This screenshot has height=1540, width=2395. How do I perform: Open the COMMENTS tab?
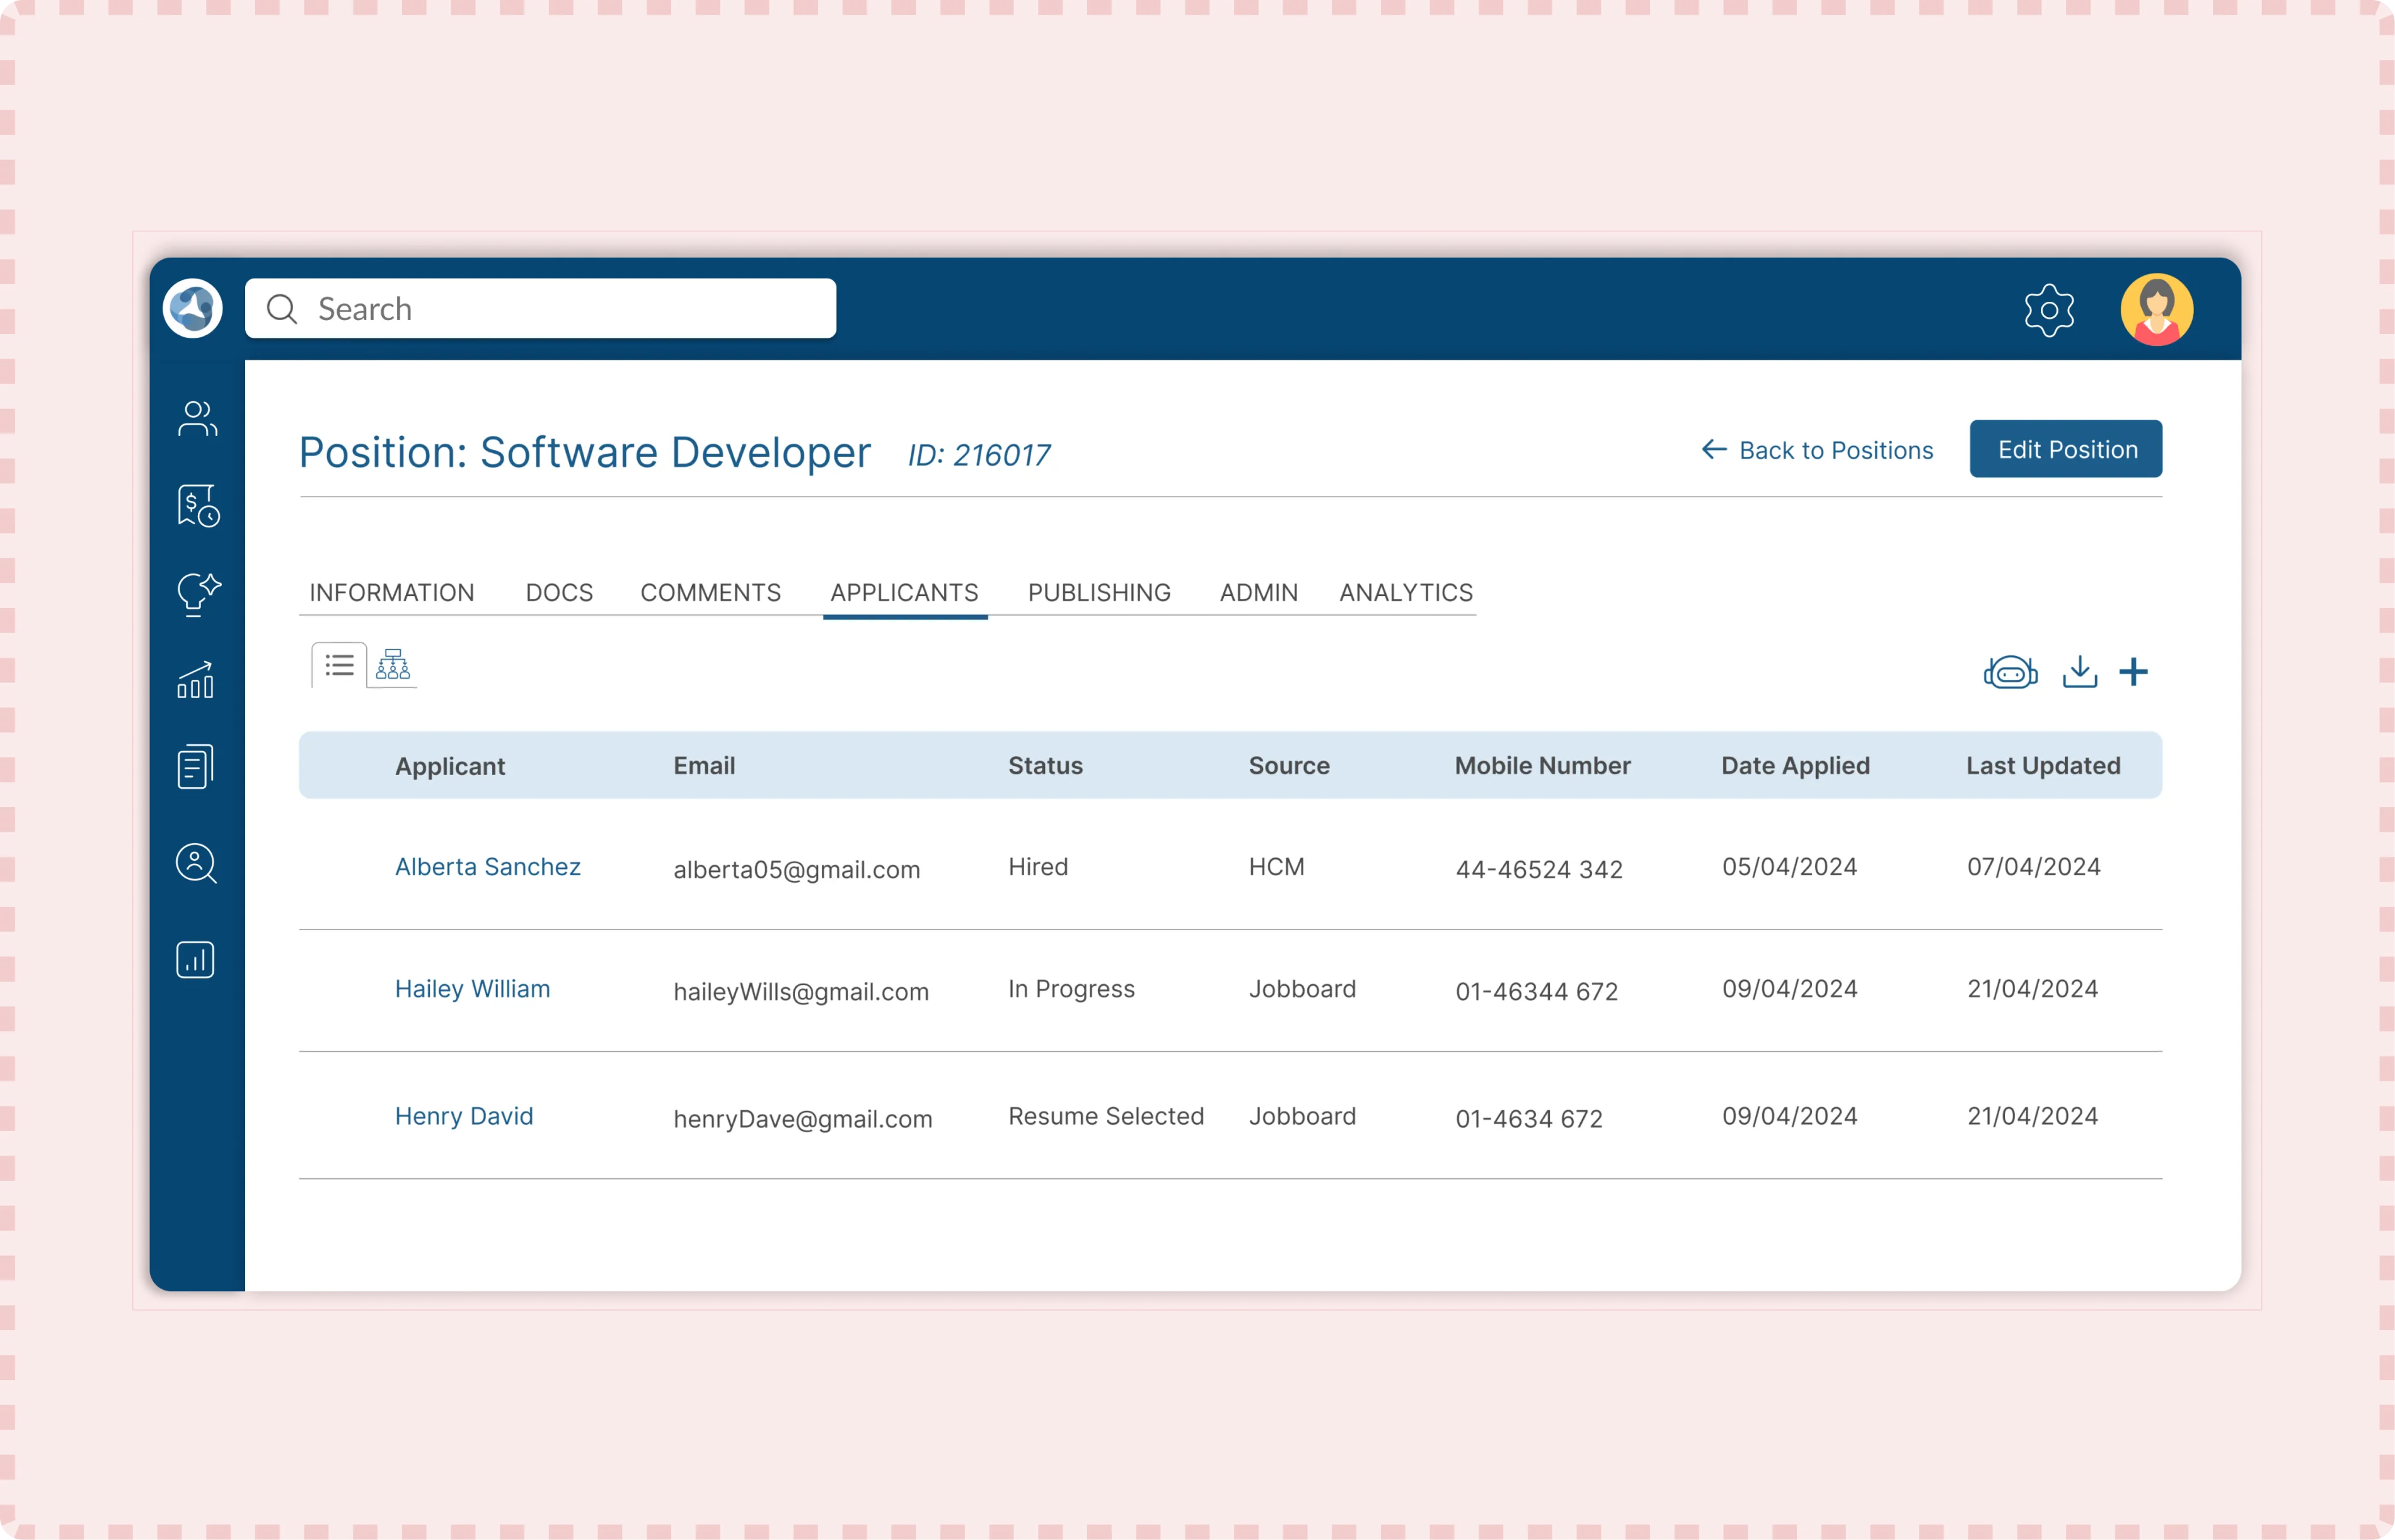pos(710,593)
